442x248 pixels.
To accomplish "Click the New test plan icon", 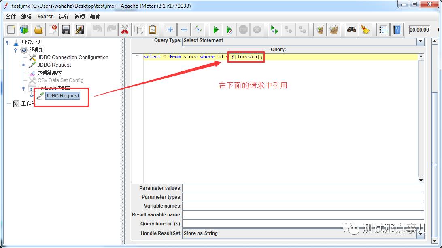I will pos(11,29).
